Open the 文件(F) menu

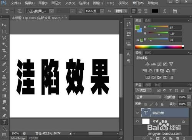[x=16, y=3]
